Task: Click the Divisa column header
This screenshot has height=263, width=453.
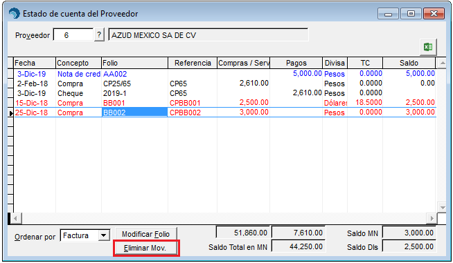Action: pyautogui.click(x=335, y=63)
